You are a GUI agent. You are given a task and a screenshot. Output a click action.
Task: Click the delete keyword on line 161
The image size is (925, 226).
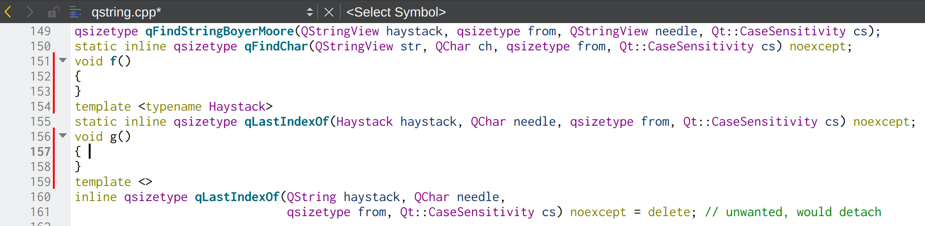click(669, 212)
